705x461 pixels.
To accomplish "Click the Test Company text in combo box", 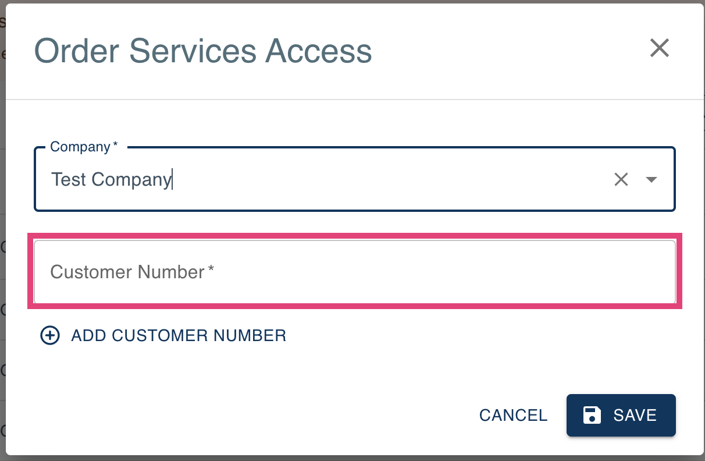I will pyautogui.click(x=111, y=180).
